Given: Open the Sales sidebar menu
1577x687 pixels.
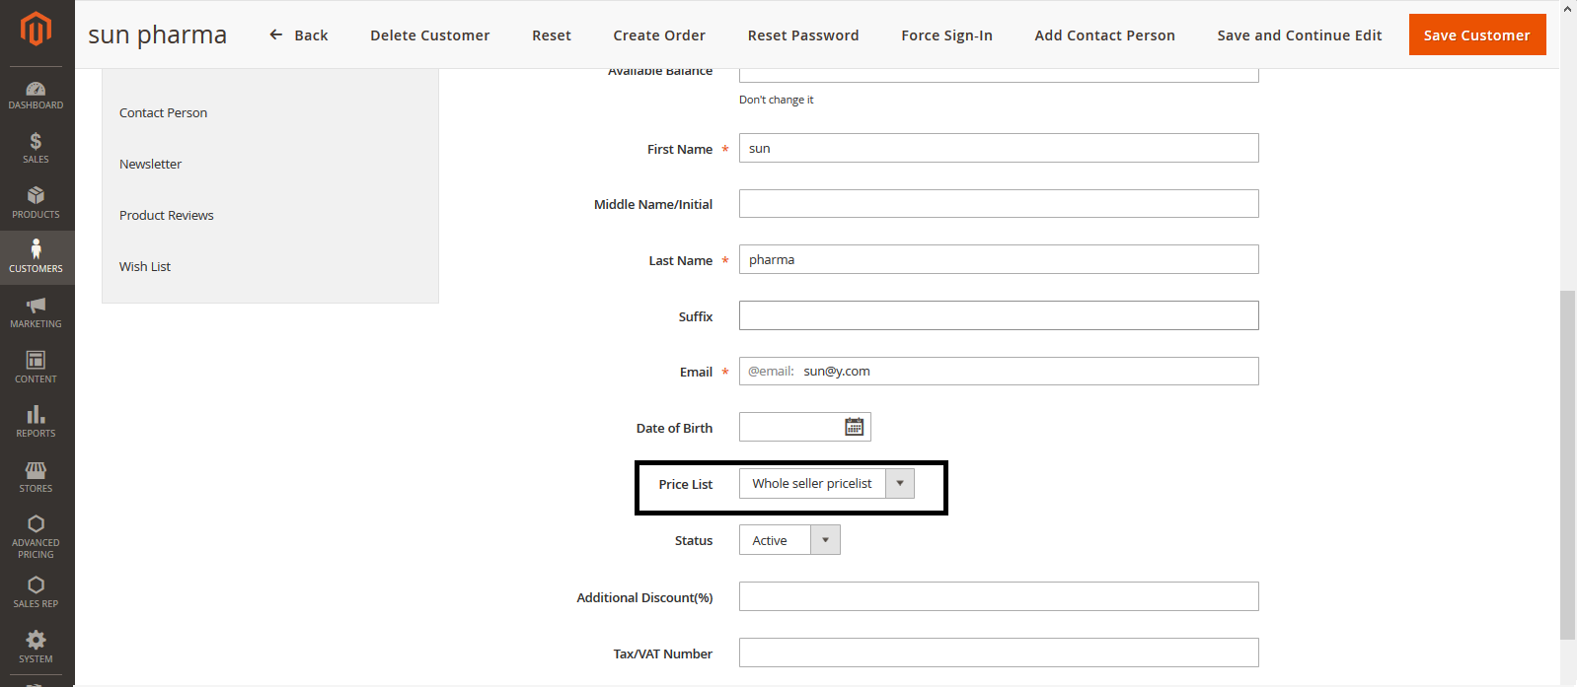Looking at the screenshot, I should click(x=37, y=149).
